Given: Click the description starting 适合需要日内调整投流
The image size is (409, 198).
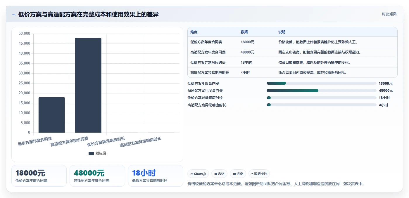Looking at the screenshot, I should point(313,73).
